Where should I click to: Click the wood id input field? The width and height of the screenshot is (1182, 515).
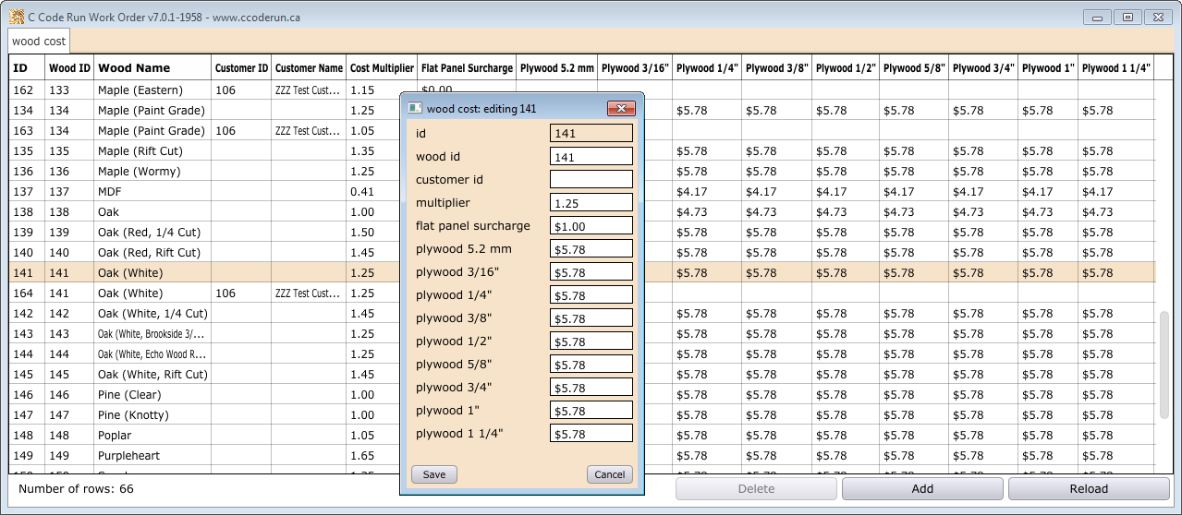[x=591, y=156]
